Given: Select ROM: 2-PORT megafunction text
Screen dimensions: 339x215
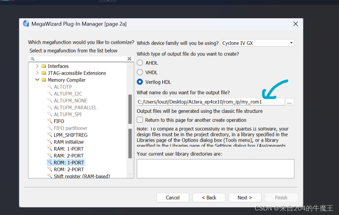Looking at the screenshot, I should 69,169.
